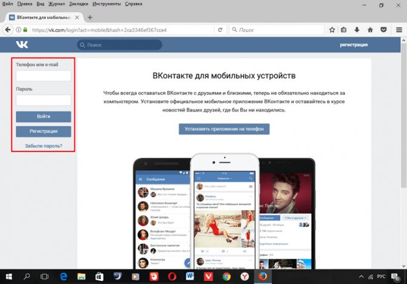Click Установить приложение на телефон button
The image size is (407, 284).
tap(224, 129)
